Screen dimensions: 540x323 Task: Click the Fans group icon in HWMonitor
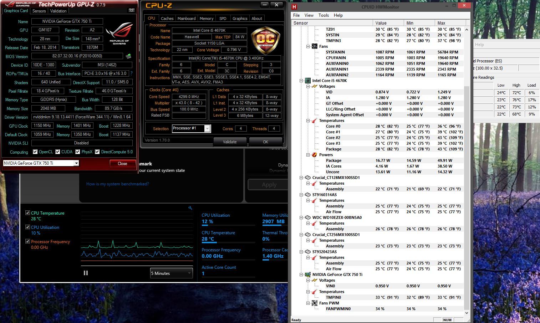(x=314, y=46)
